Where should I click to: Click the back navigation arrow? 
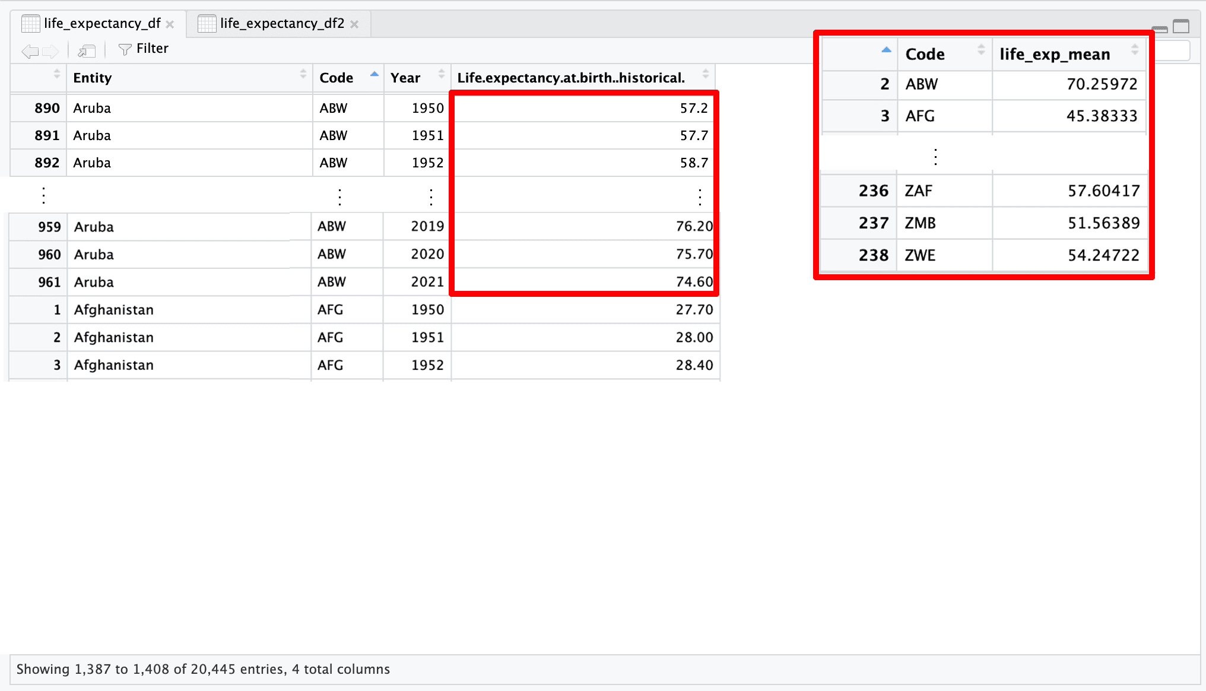click(30, 51)
